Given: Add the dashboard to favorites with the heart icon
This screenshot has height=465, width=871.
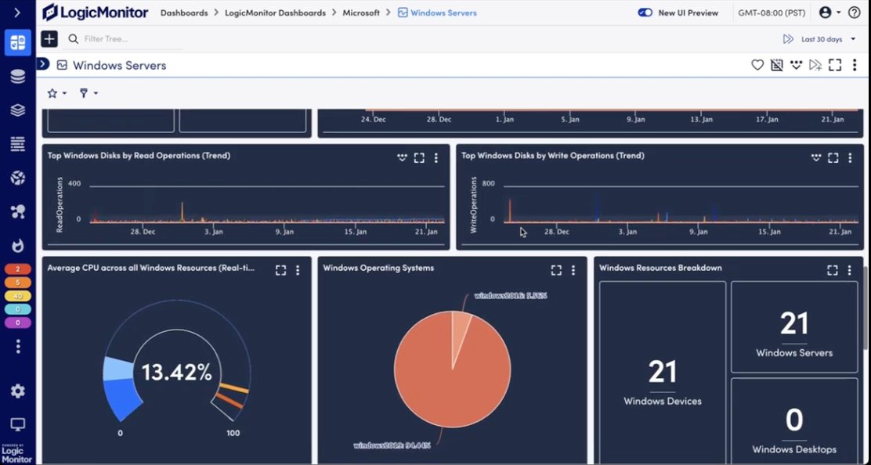Looking at the screenshot, I should point(757,66).
